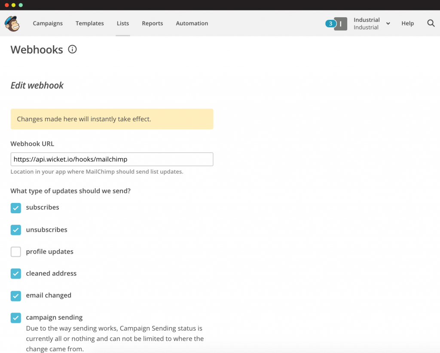Click the 'Webhook URL' field label
The image size is (440, 353).
(x=32, y=144)
